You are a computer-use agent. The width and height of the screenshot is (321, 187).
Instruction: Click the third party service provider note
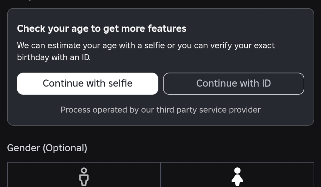tap(160, 110)
